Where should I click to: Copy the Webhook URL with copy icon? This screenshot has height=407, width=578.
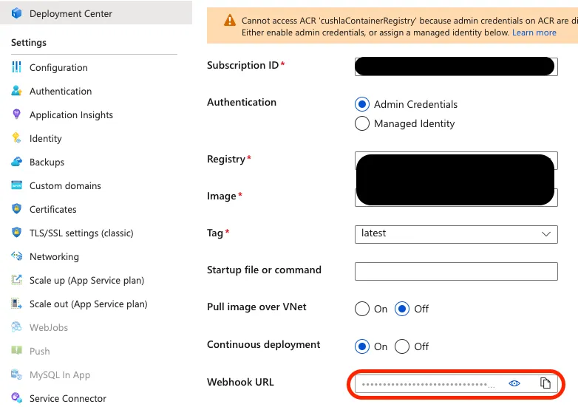[x=545, y=383]
